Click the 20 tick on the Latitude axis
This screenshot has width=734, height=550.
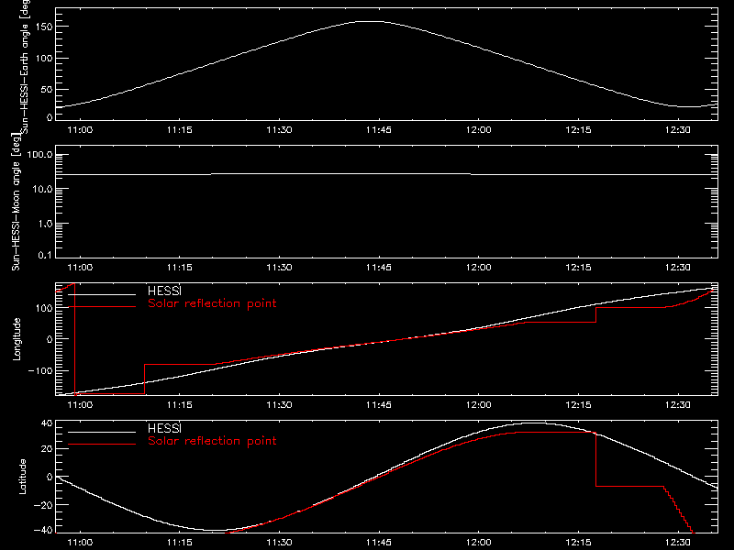point(48,449)
